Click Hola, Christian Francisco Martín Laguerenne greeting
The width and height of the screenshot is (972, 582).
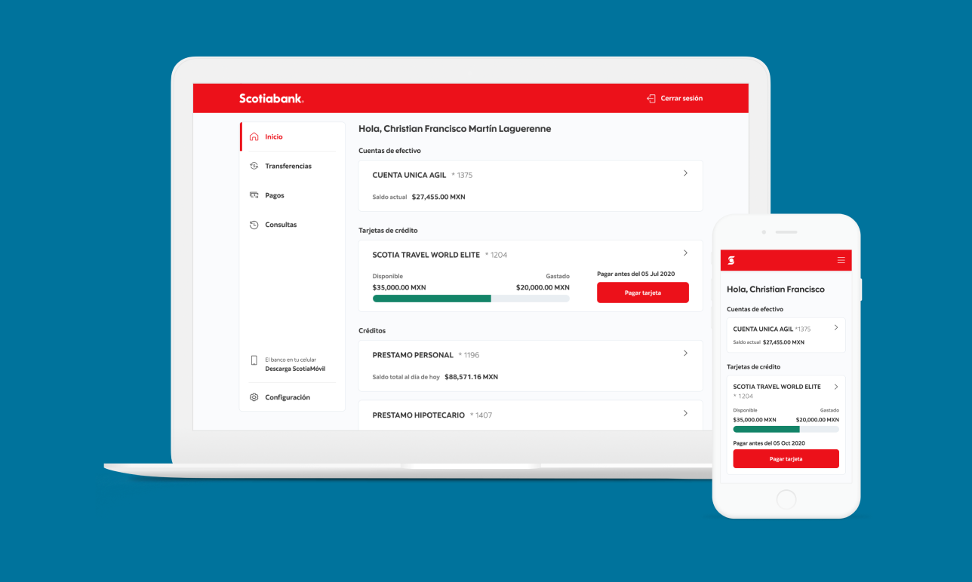coord(454,129)
